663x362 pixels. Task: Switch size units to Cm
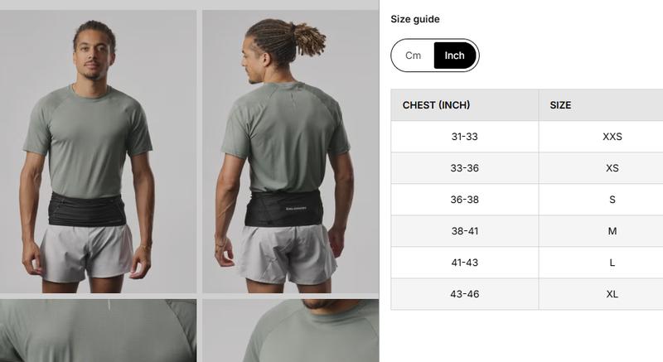click(x=413, y=56)
